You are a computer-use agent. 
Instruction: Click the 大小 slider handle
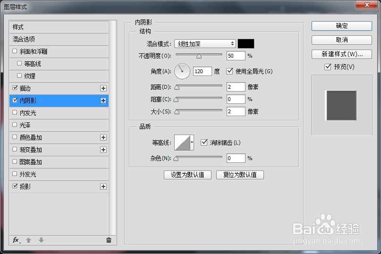pos(177,112)
